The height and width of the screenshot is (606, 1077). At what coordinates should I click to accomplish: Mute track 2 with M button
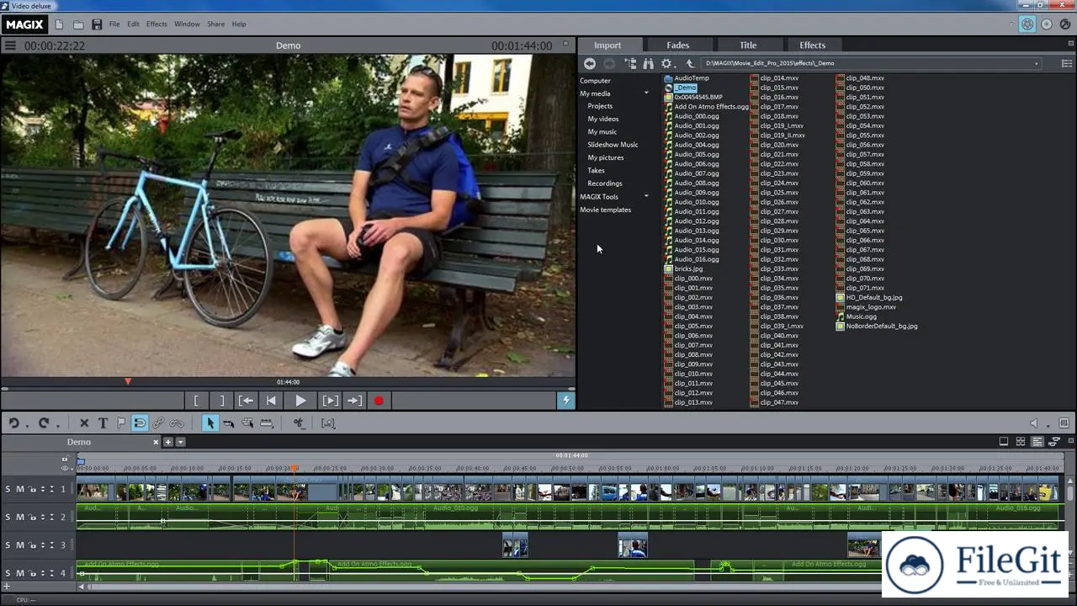coord(20,517)
